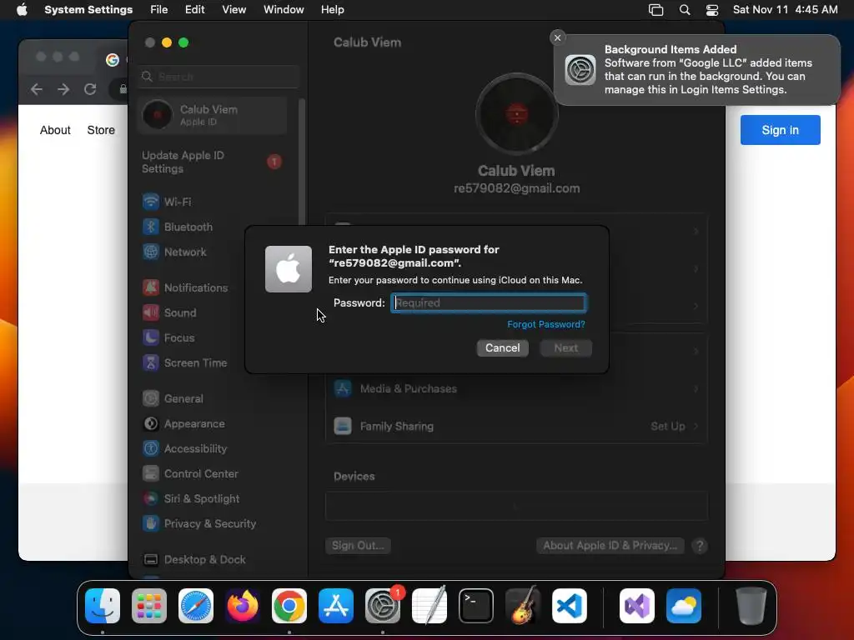Image resolution: width=854 pixels, height=640 pixels.
Task: Open the Window menu
Action: [284, 10]
